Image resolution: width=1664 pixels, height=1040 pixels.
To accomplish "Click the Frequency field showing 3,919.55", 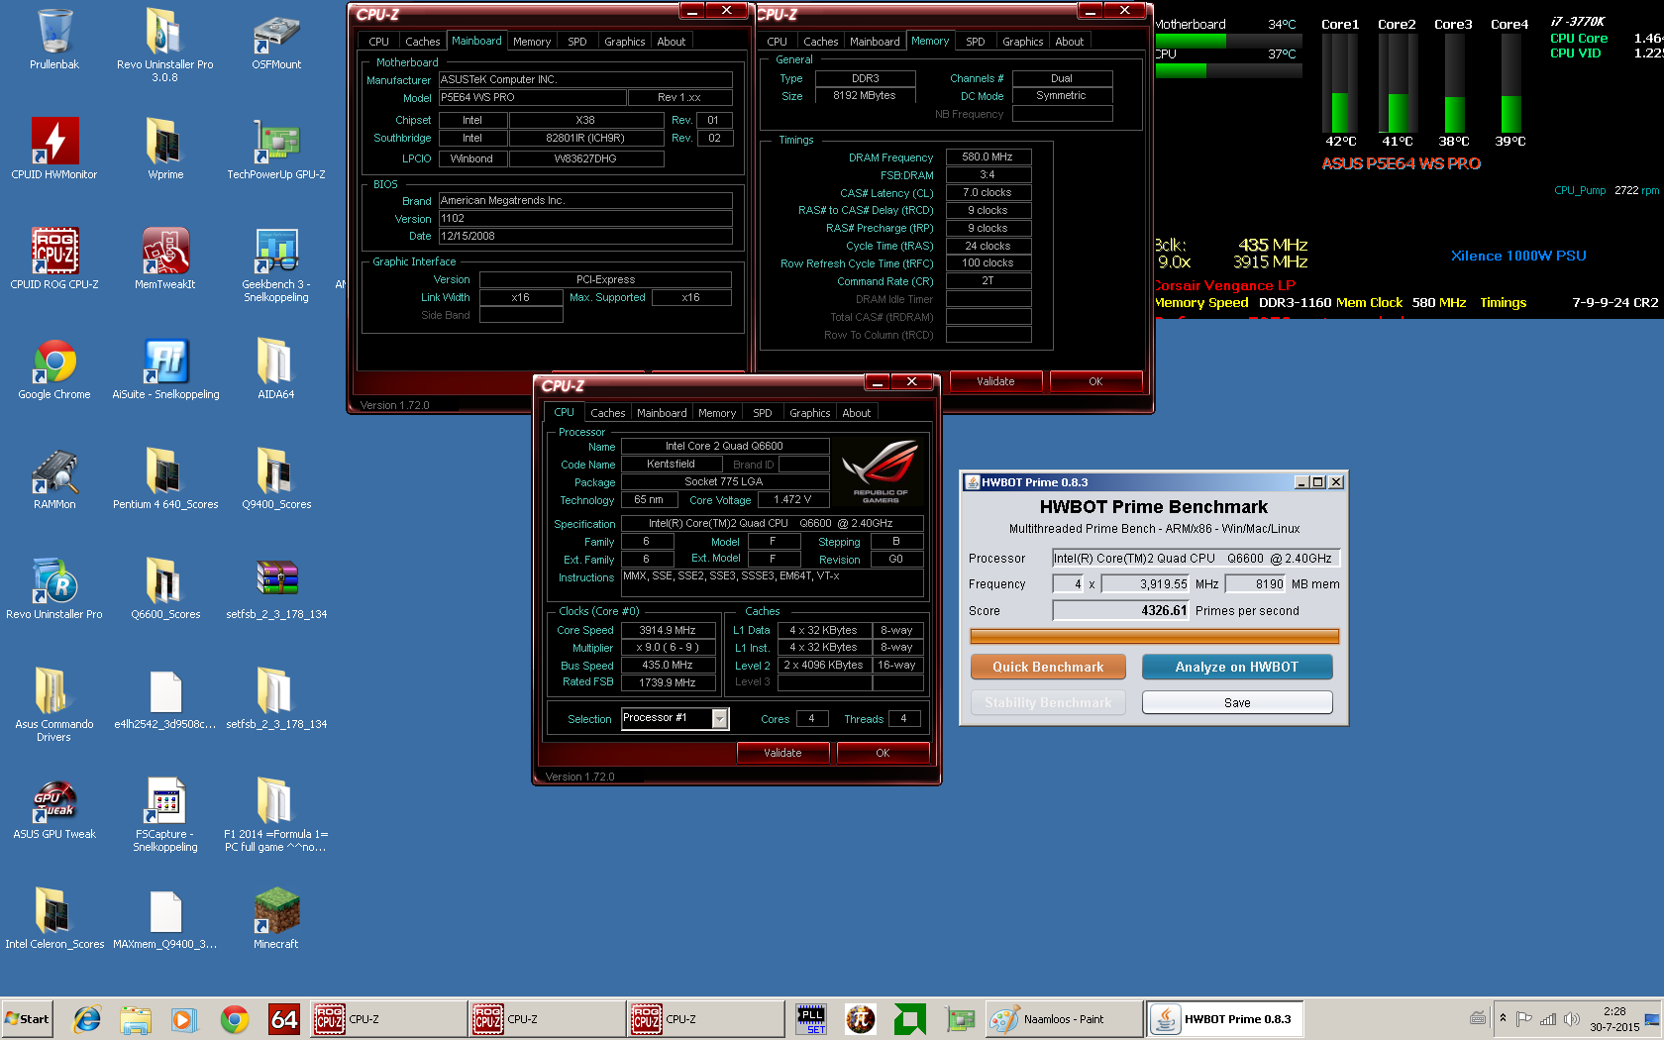I will point(1145,584).
